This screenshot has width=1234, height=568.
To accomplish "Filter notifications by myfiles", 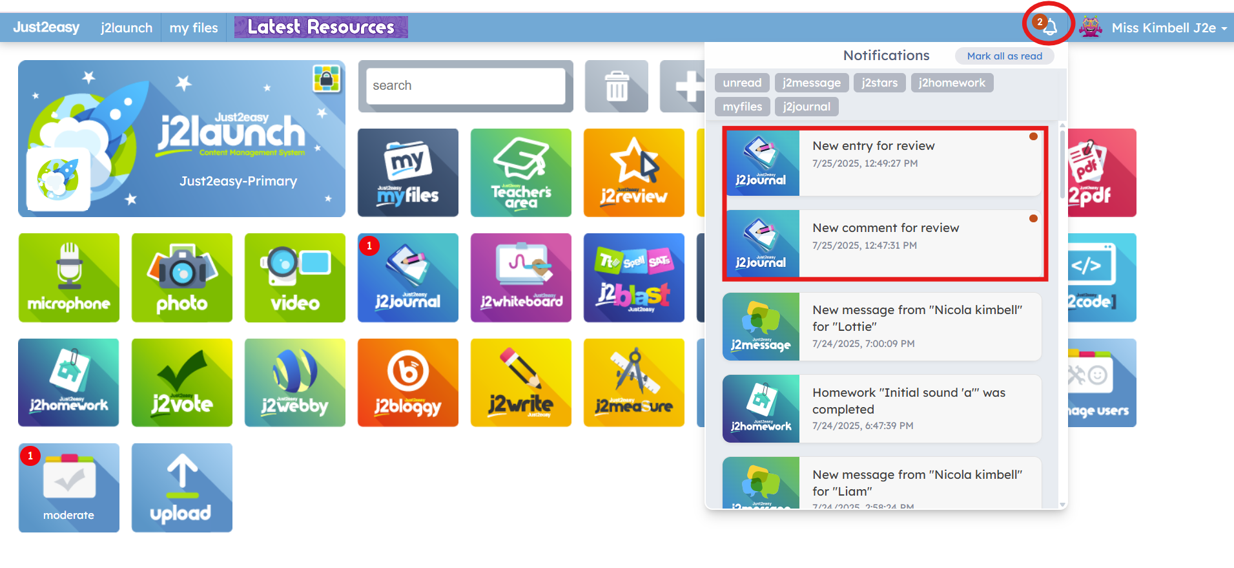I will pos(742,107).
